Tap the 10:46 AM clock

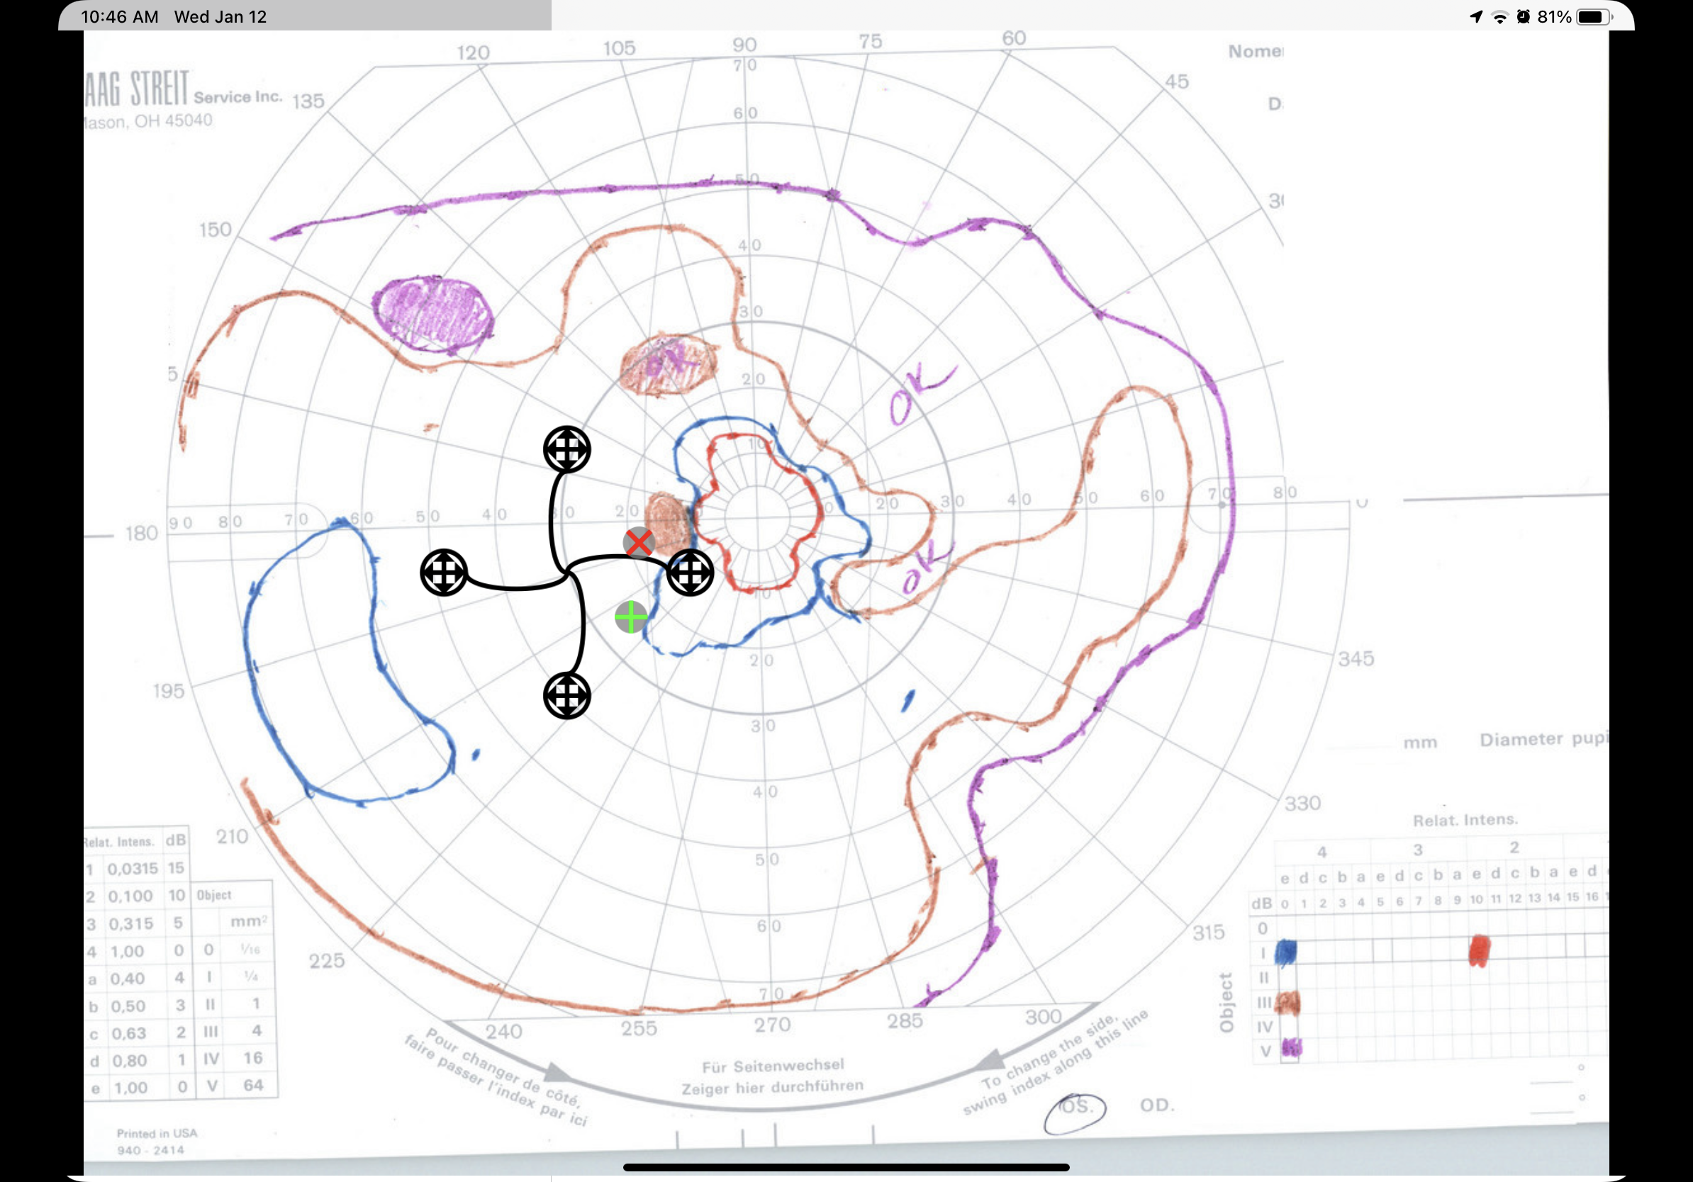(x=119, y=17)
